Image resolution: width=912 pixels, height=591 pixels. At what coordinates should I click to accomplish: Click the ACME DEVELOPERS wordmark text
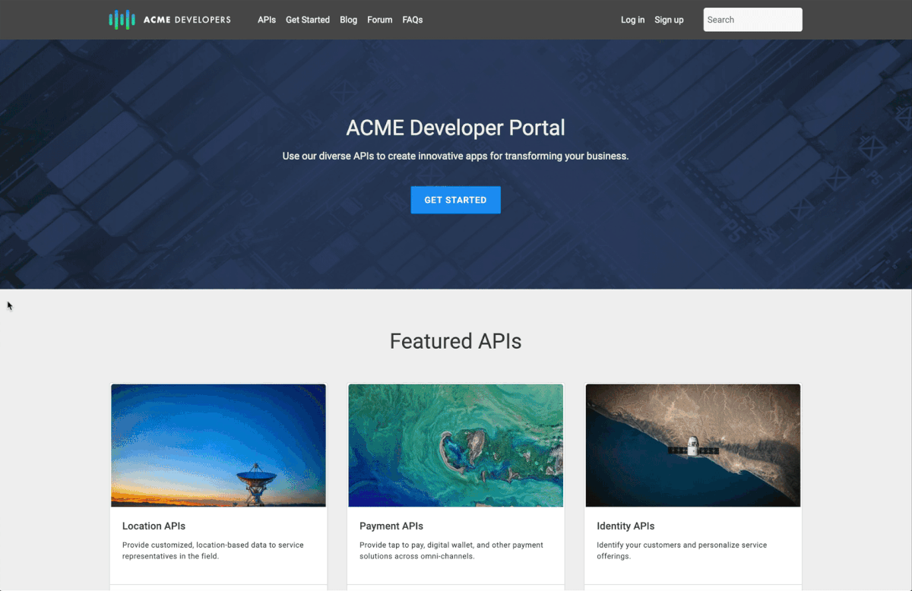point(187,20)
